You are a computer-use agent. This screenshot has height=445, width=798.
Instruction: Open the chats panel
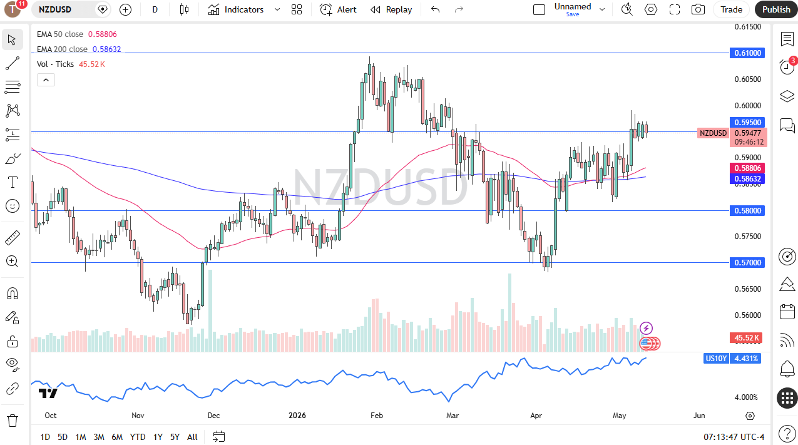[x=787, y=125]
